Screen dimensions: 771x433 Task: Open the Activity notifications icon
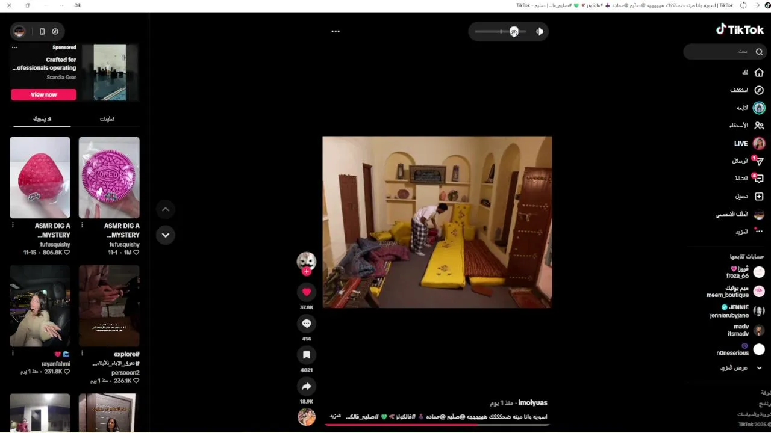[759, 179]
